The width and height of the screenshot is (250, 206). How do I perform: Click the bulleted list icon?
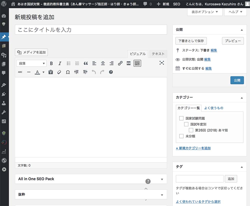pyautogui.click(x=68, y=63)
